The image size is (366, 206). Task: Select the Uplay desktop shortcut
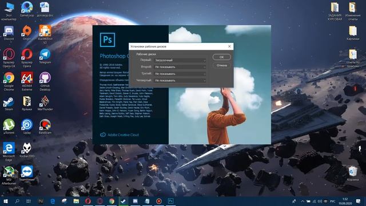[x=27, y=126]
